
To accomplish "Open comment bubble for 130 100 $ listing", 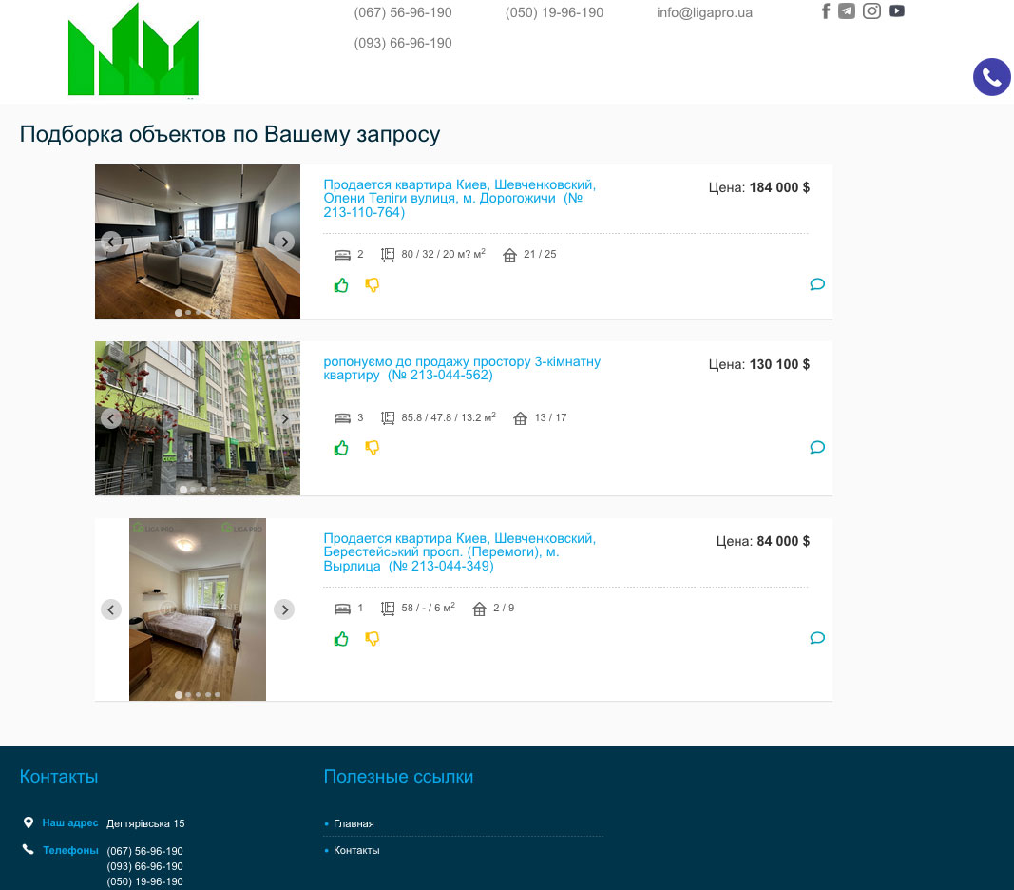I will (x=817, y=447).
